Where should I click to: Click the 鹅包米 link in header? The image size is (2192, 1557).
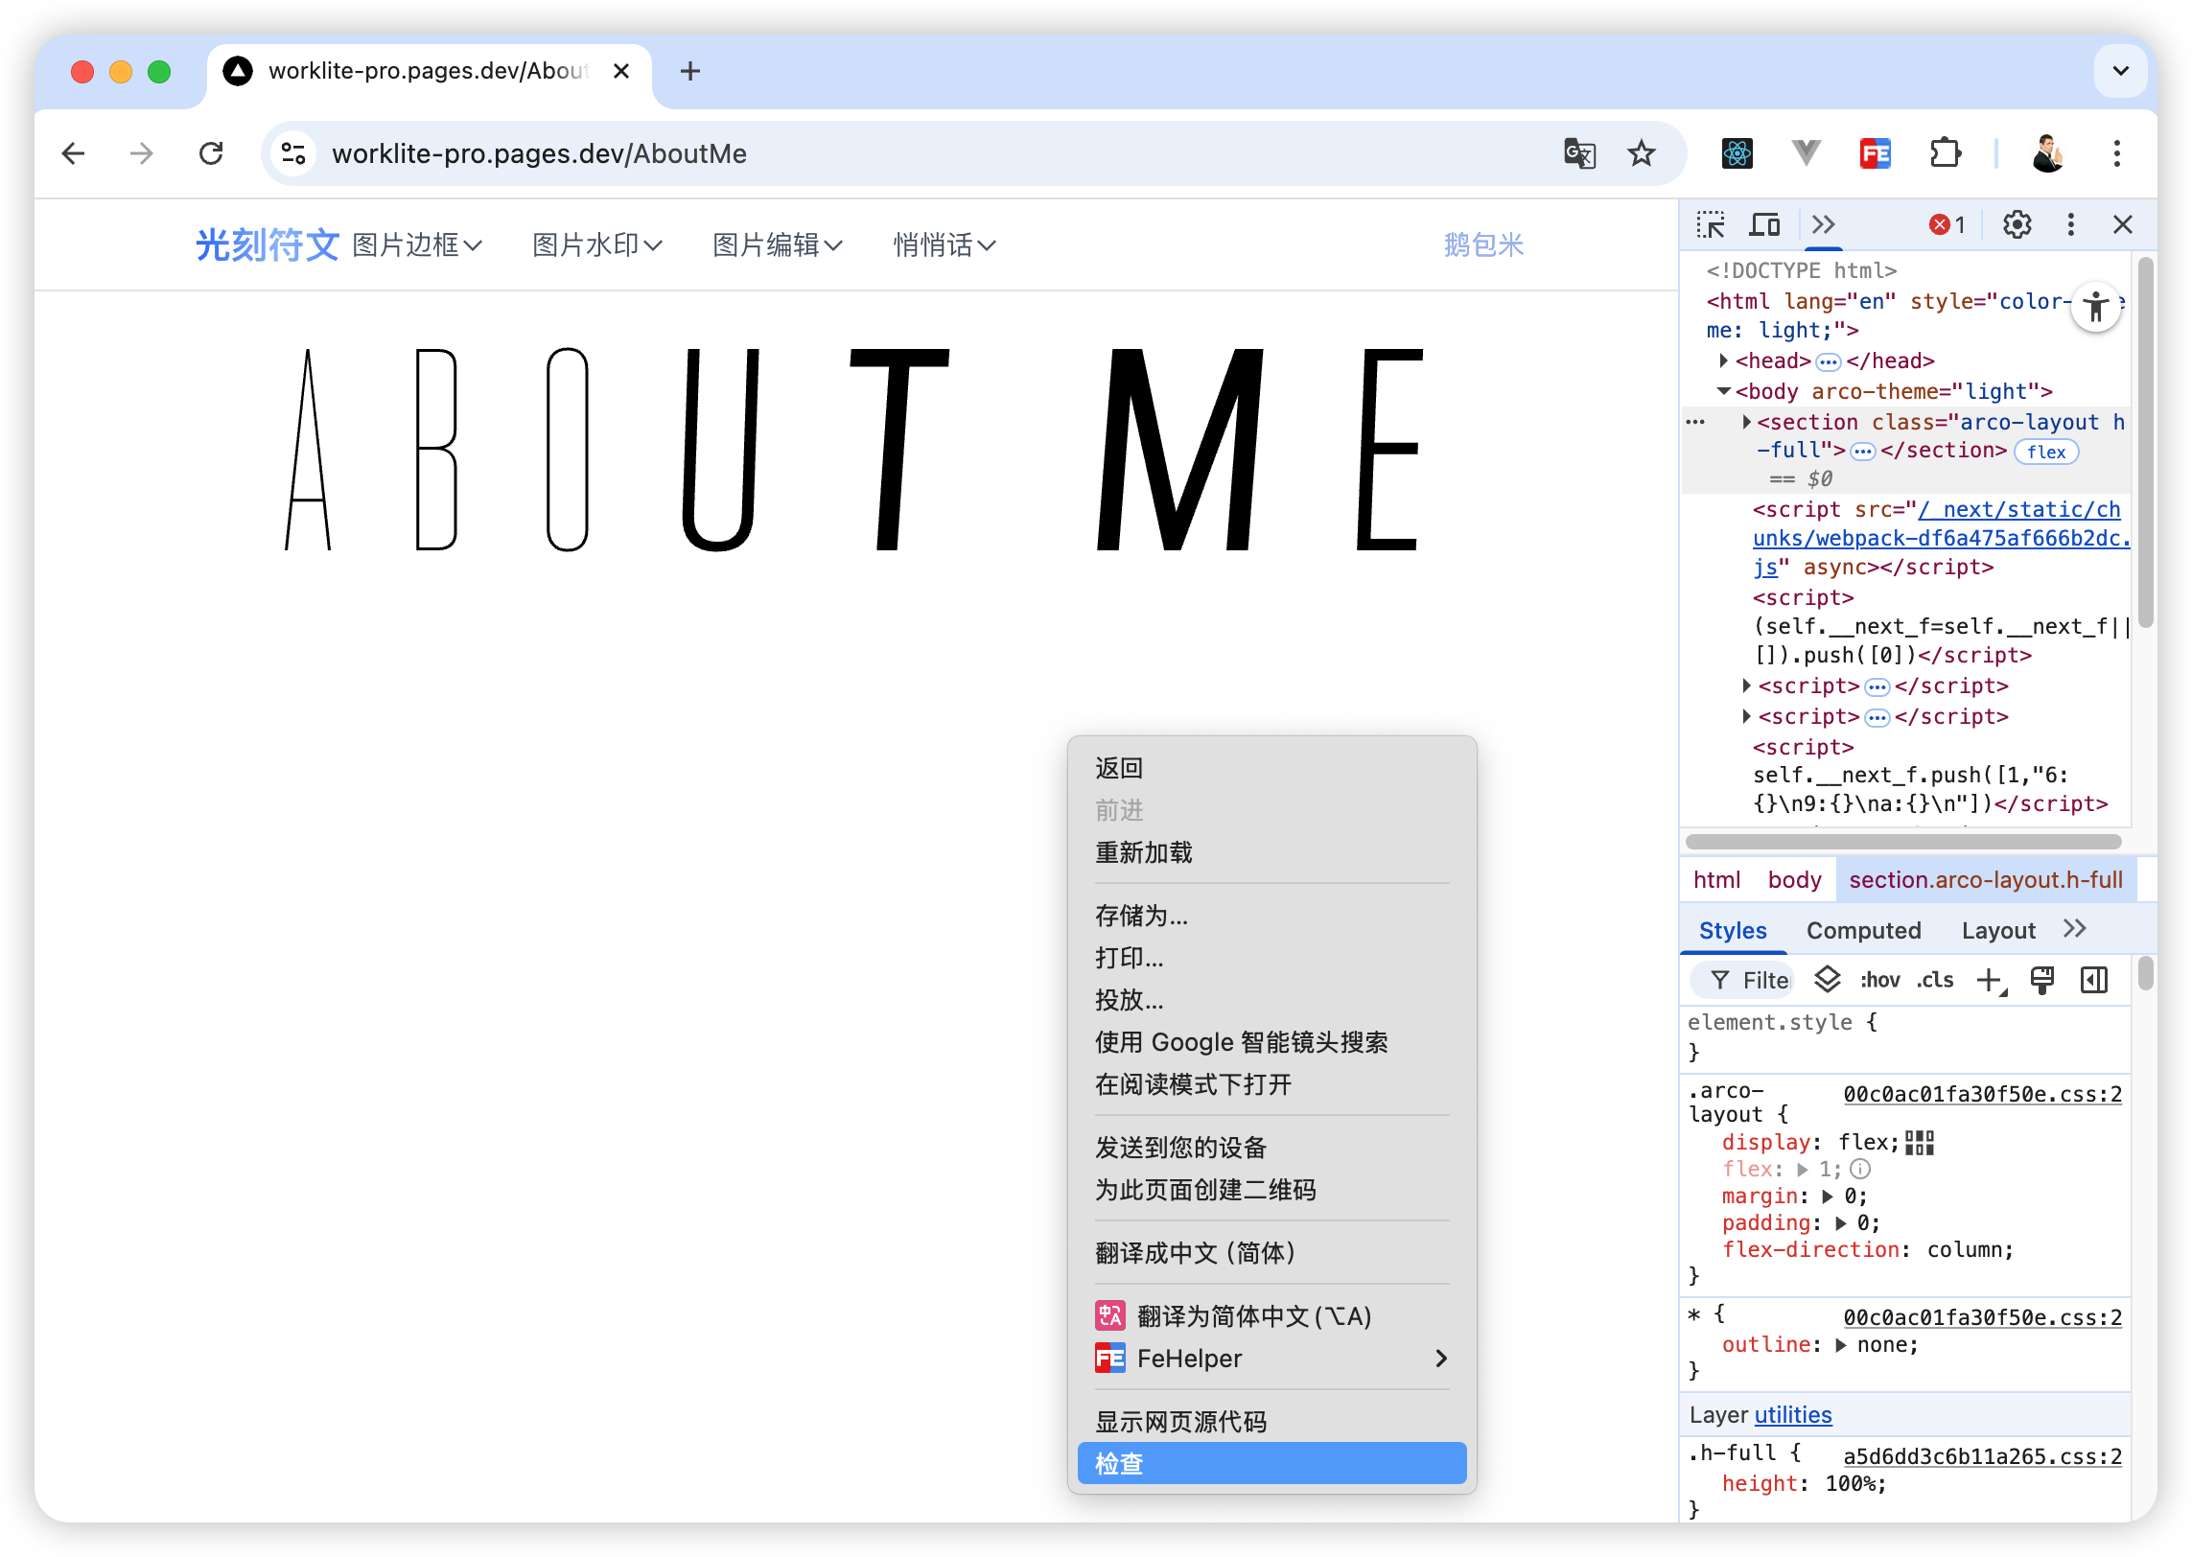(1483, 245)
